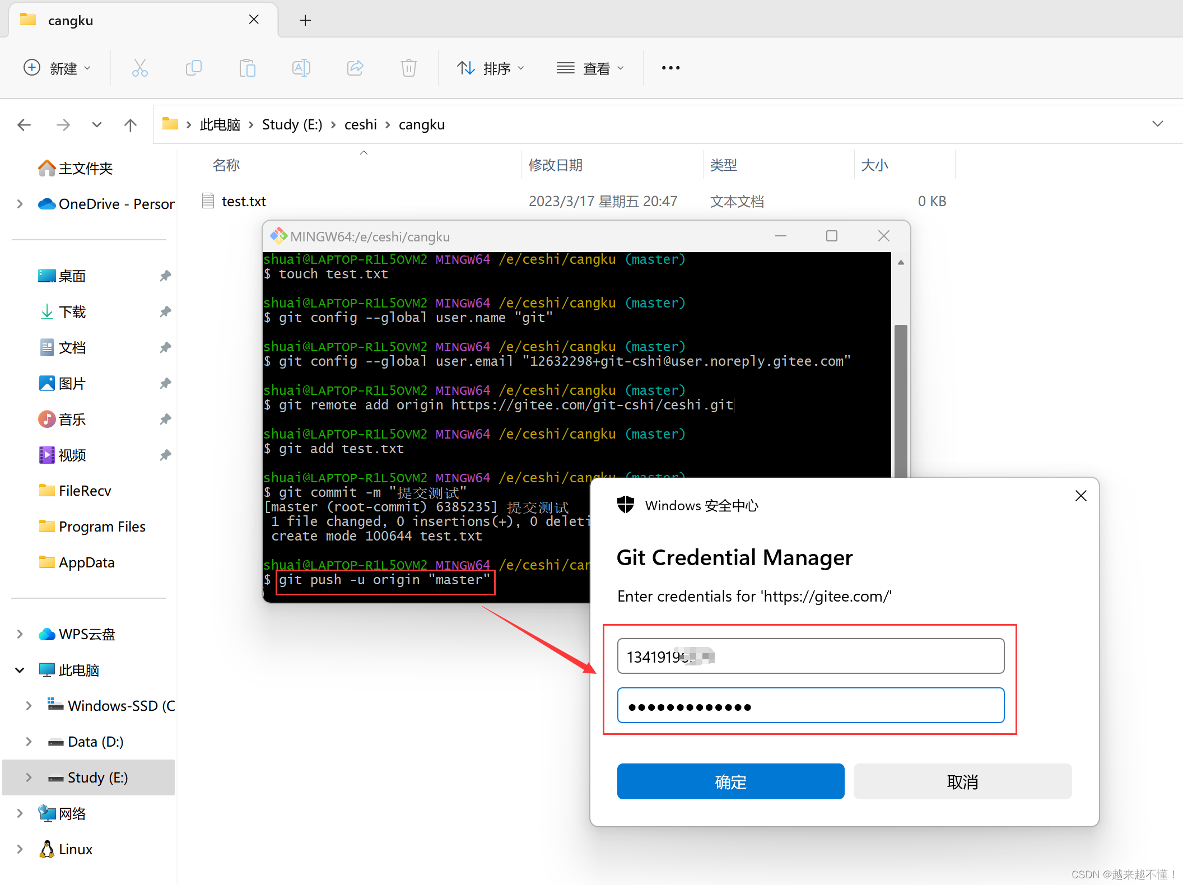Collapse the 此电脑 node
Image resolution: width=1183 pixels, height=885 pixels.
[x=20, y=670]
